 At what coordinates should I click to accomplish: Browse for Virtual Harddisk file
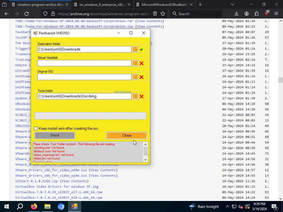[x=135, y=63]
